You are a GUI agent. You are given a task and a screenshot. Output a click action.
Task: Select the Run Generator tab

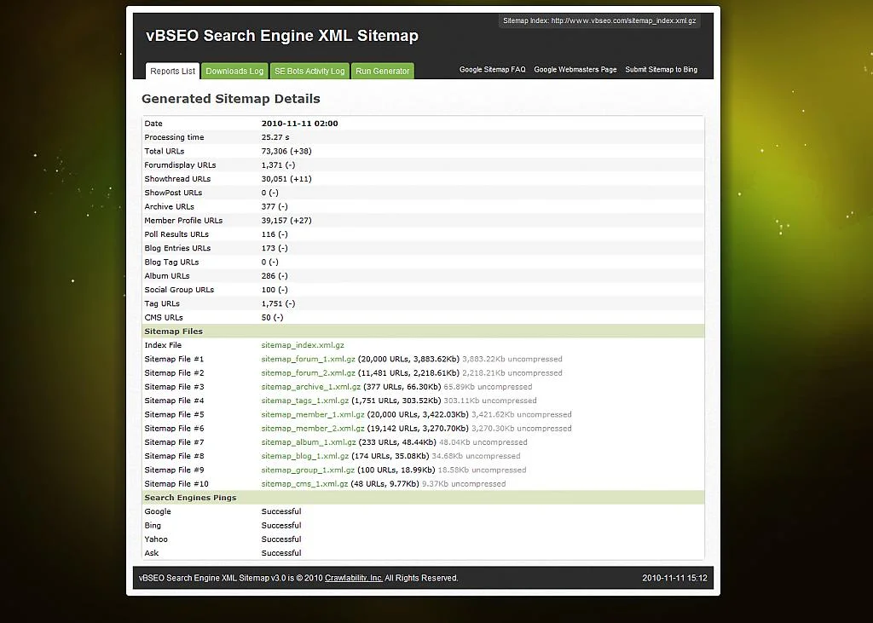(382, 72)
